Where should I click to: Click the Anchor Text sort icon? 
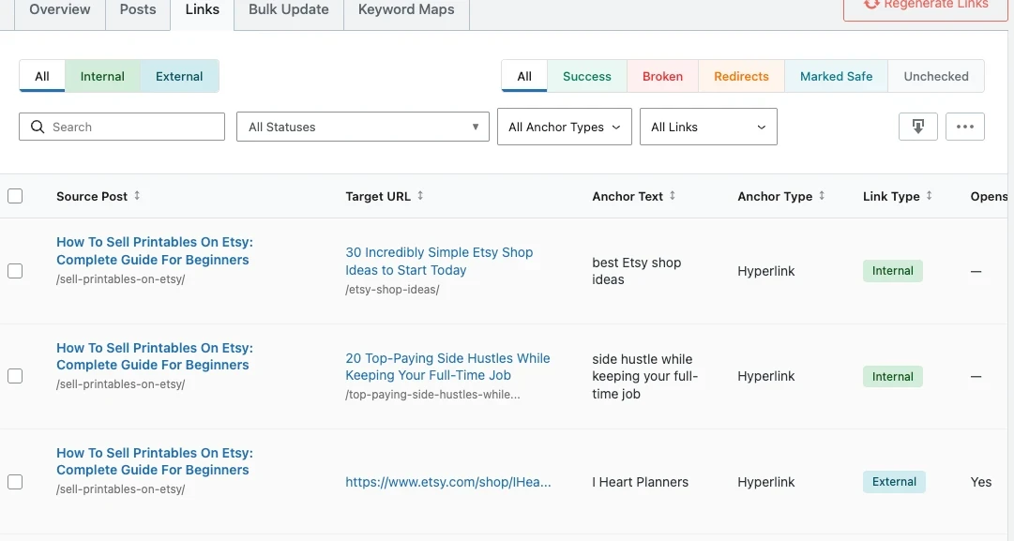tap(673, 196)
